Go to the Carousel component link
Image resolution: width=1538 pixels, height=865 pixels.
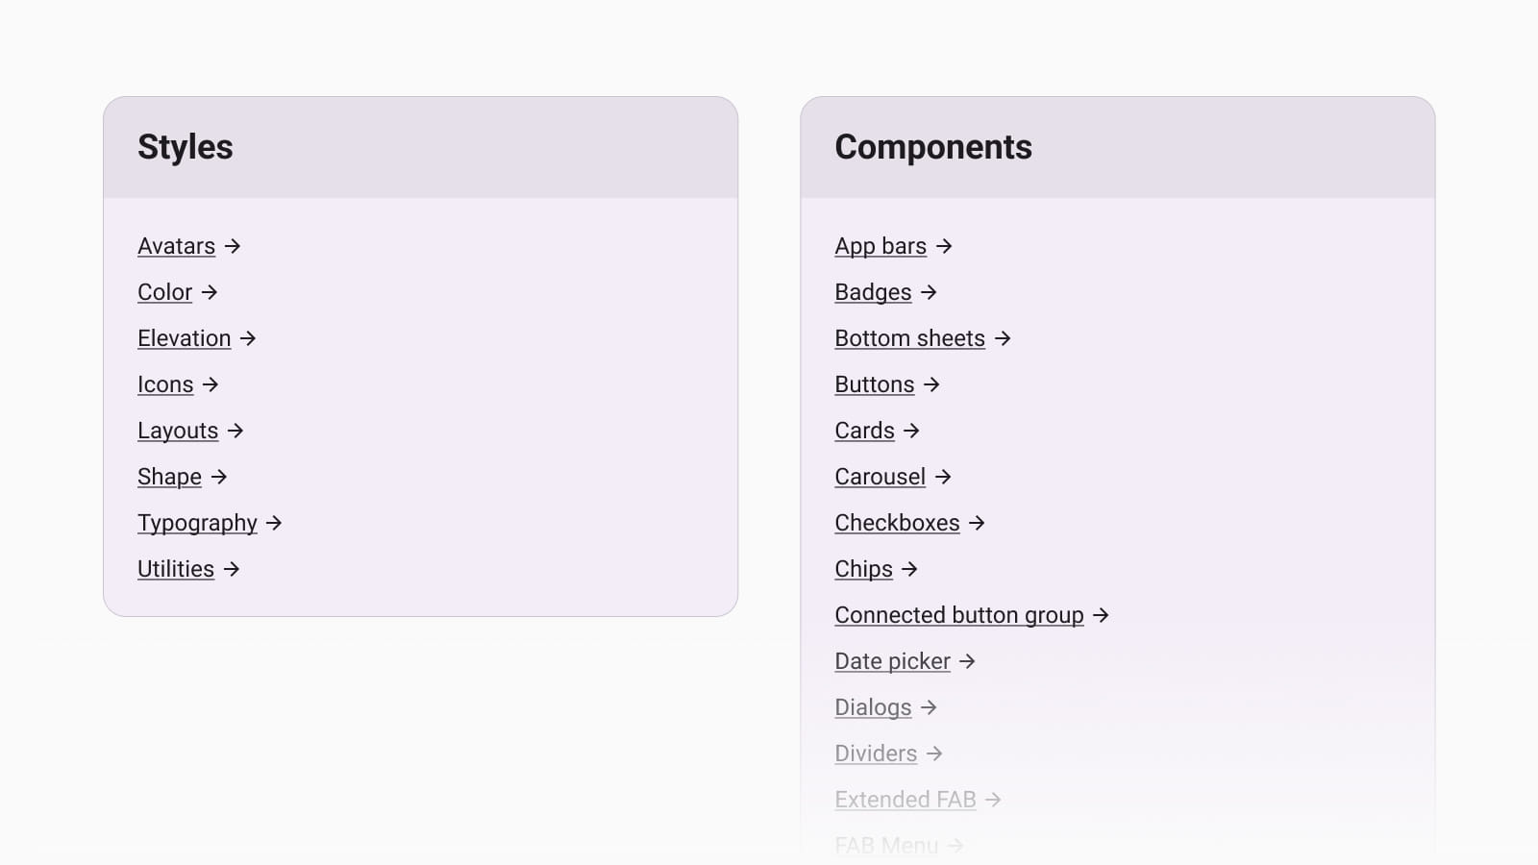[880, 478]
